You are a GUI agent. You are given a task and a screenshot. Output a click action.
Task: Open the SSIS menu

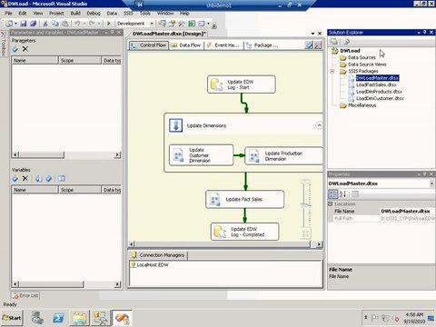128,14
